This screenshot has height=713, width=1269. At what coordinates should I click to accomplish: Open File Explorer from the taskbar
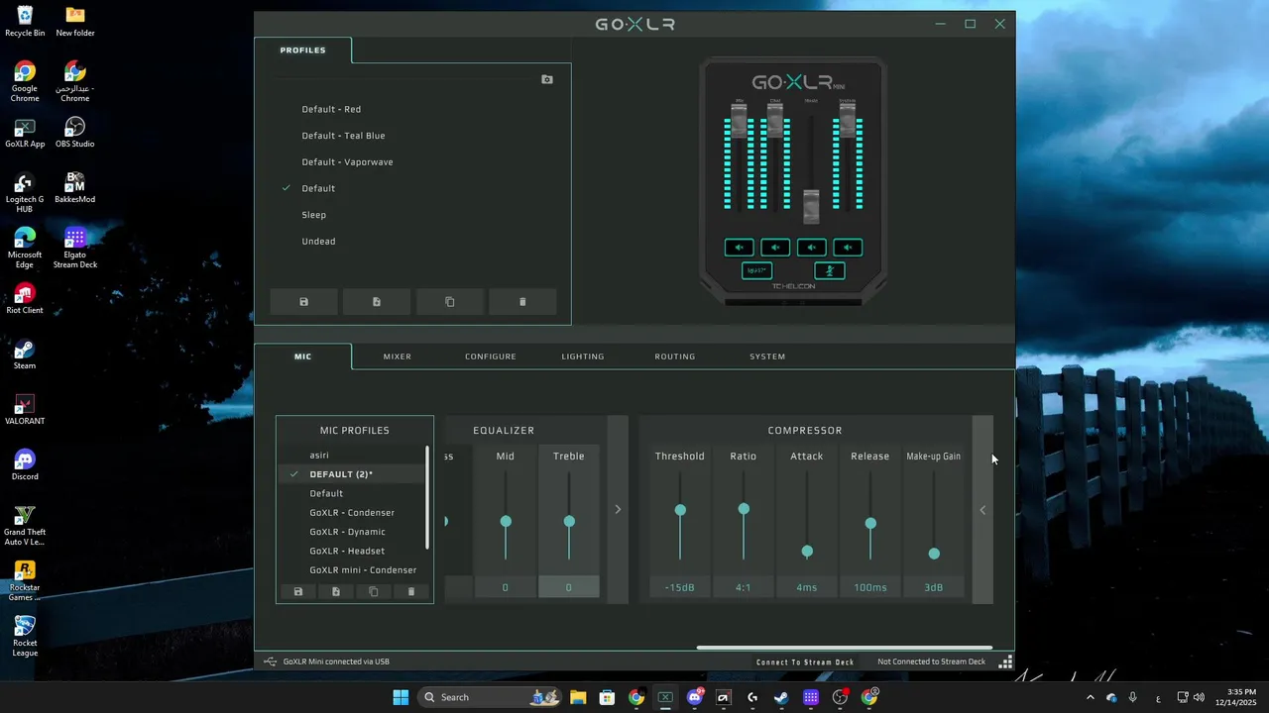(x=578, y=697)
